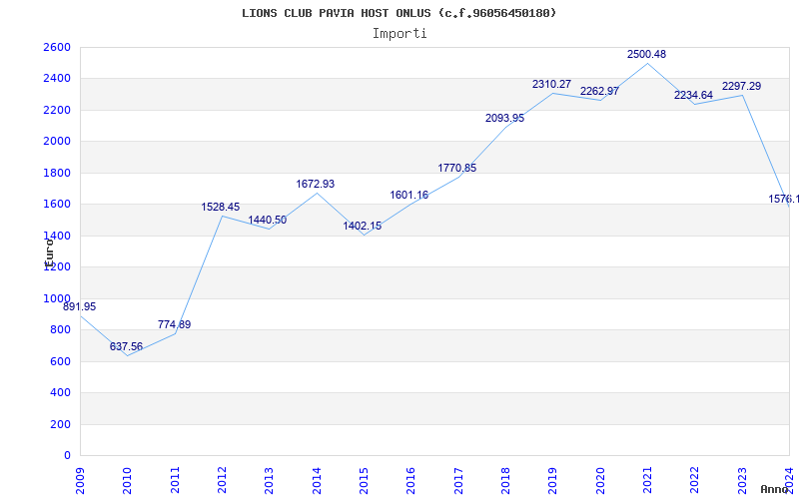
Task: Click the 600 value on the Euro axis
Action: (x=60, y=361)
